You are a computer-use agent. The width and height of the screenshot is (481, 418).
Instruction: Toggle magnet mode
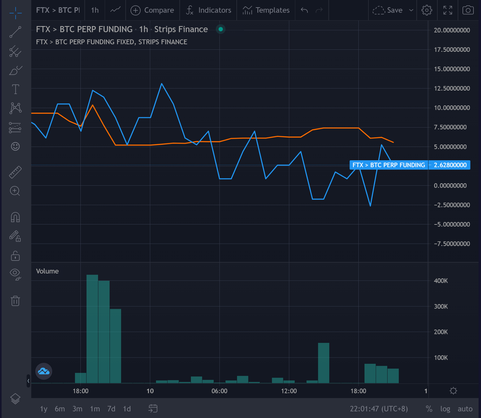coord(15,217)
